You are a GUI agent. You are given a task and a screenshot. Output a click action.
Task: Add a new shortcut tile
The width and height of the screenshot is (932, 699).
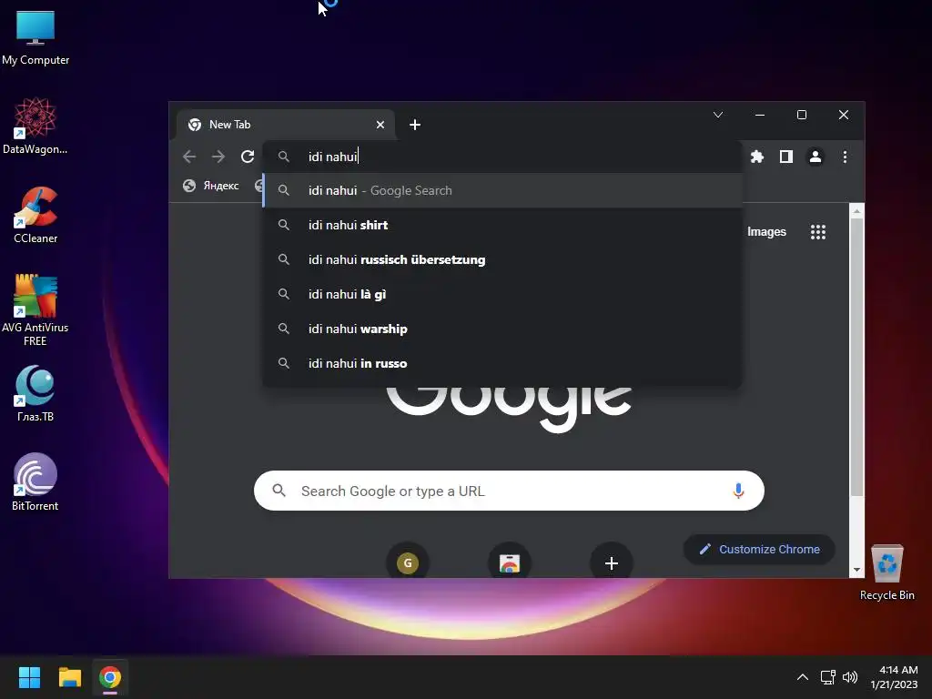point(611,562)
